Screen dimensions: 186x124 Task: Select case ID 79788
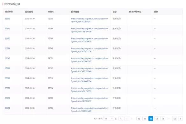[51, 29]
